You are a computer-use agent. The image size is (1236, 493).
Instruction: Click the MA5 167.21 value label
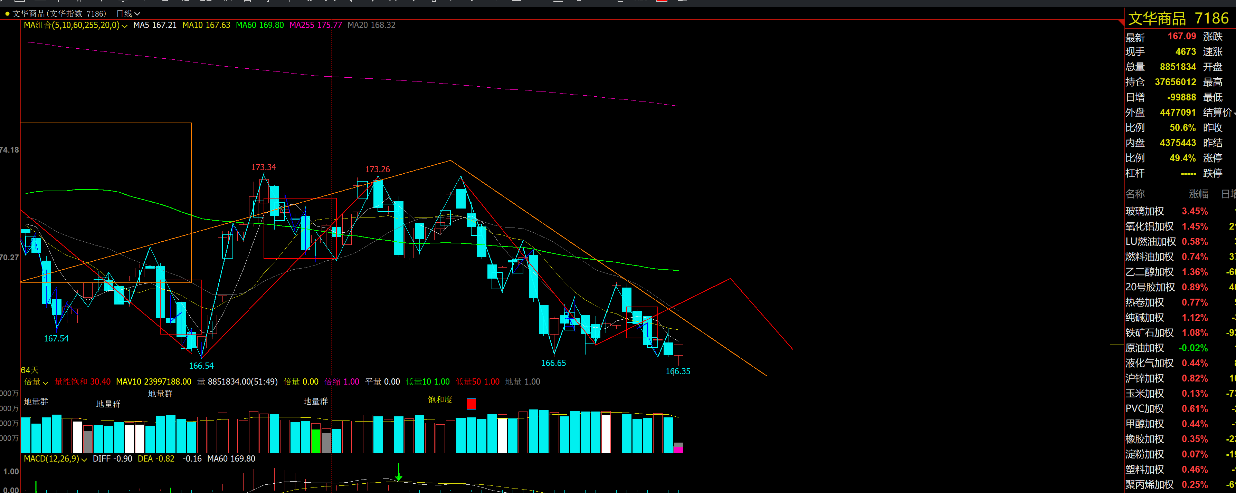(x=155, y=25)
